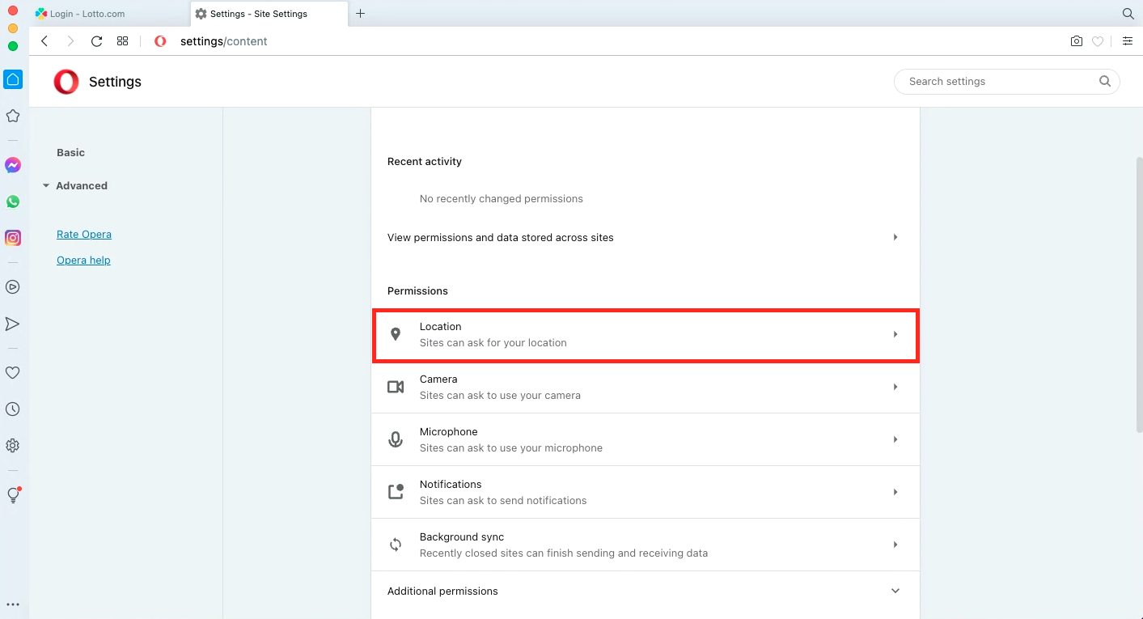This screenshot has width=1143, height=619.
Task: Open Camera permission settings
Action: click(646, 387)
